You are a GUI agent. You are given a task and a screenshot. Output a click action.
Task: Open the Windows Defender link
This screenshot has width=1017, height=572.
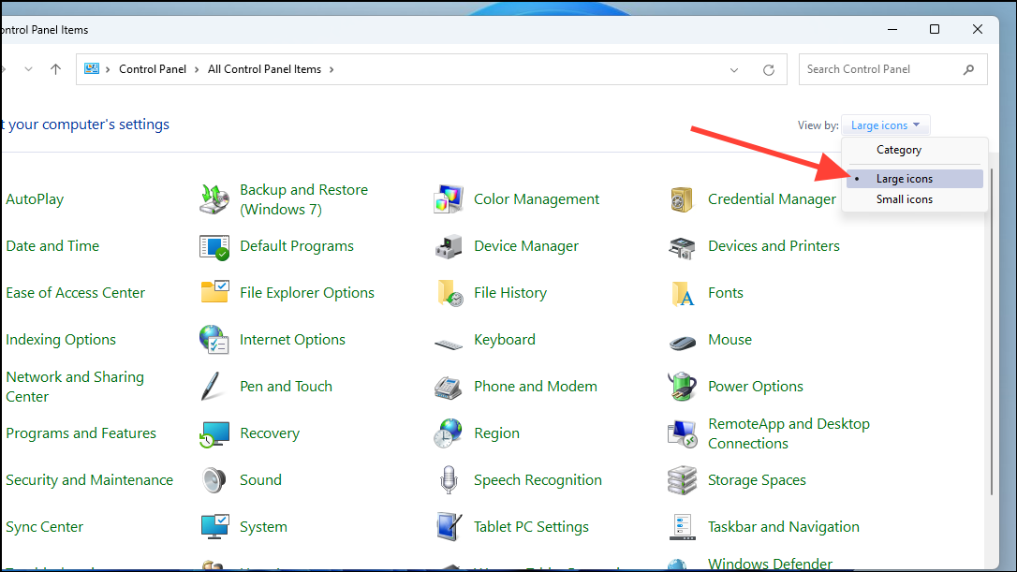click(770, 564)
